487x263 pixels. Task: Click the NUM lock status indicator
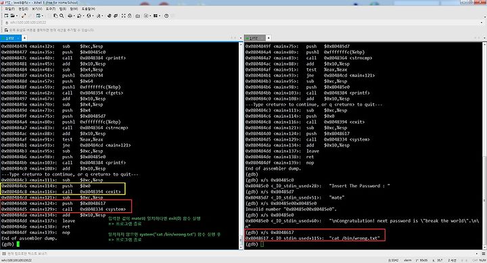coord(483,260)
